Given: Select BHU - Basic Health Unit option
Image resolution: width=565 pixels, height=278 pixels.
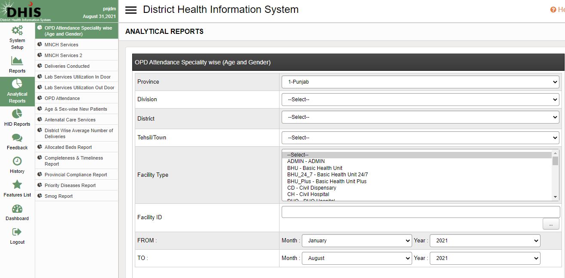Looking at the screenshot, I should pyautogui.click(x=315, y=168).
